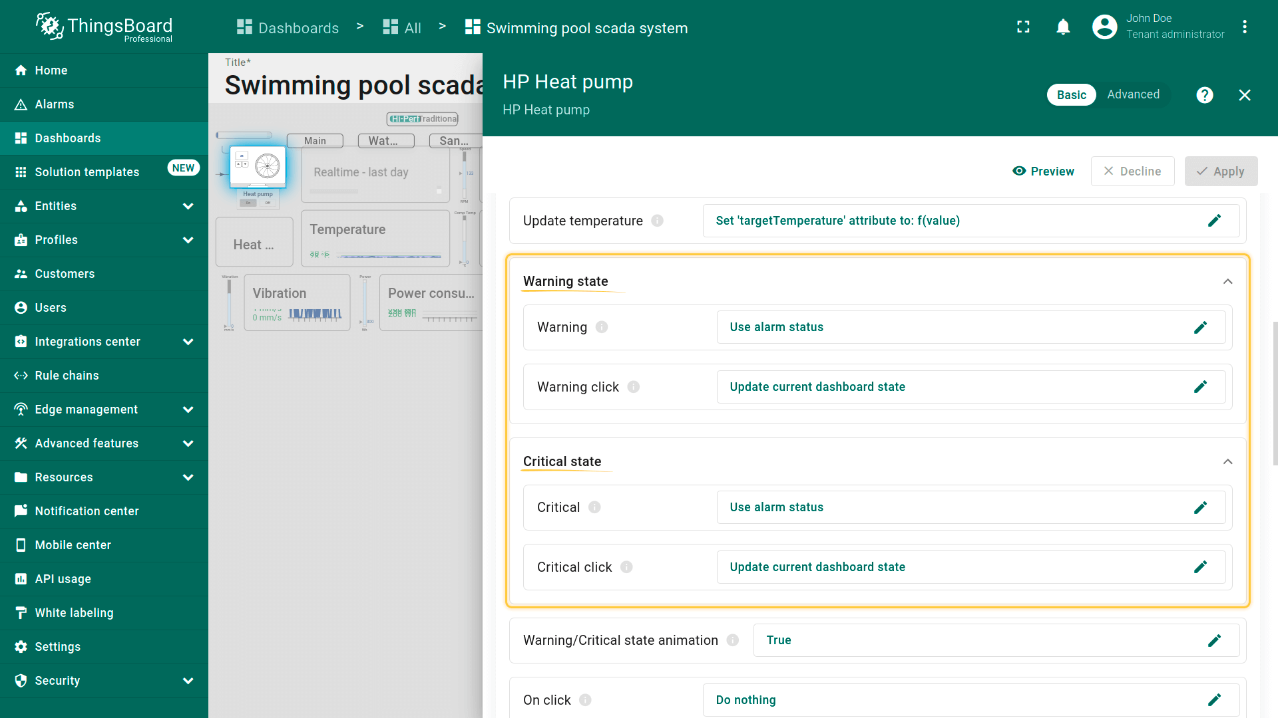The image size is (1278, 718).
Task: Open the notifications bell icon
Action: (1063, 27)
